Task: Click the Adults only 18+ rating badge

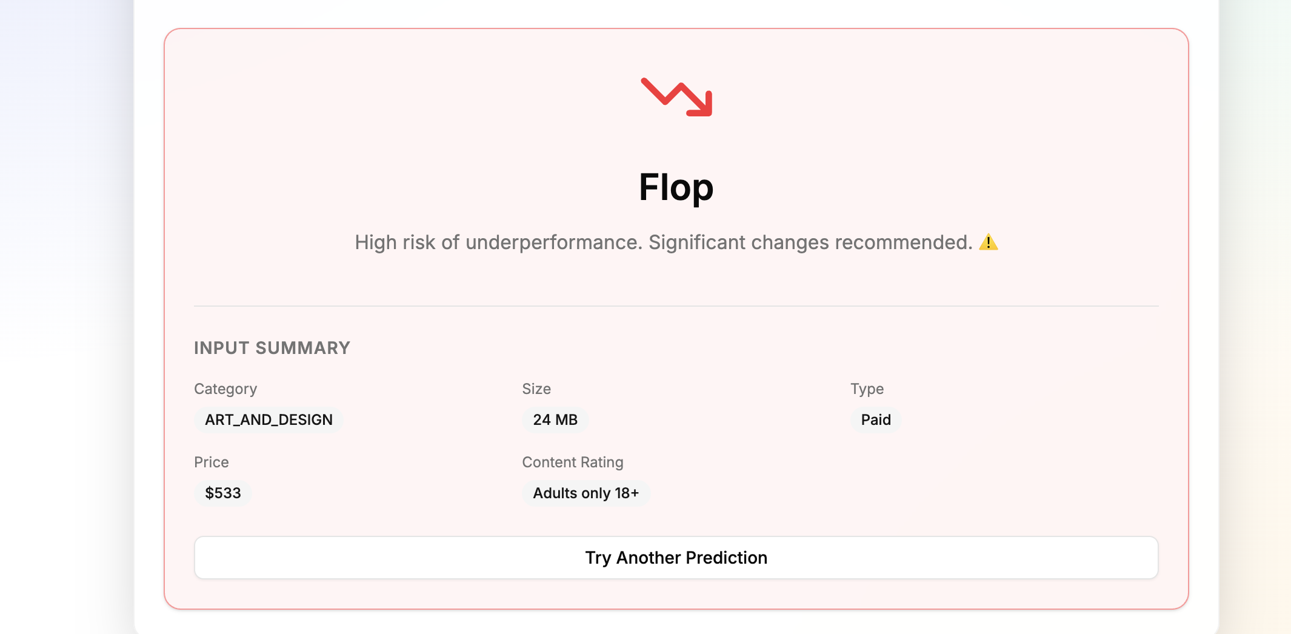Action: (585, 493)
